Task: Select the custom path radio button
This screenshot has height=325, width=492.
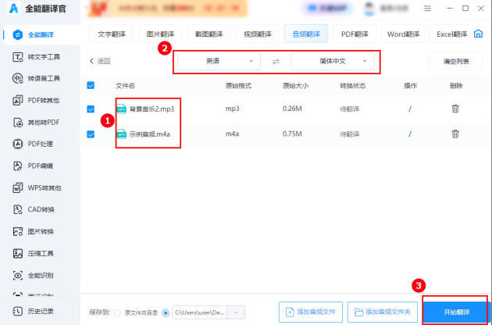Action: (x=166, y=312)
